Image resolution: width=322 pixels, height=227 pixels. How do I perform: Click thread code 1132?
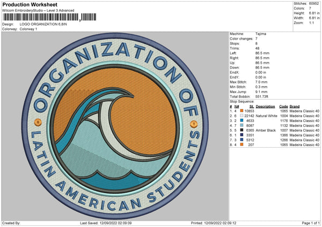tap(284, 125)
